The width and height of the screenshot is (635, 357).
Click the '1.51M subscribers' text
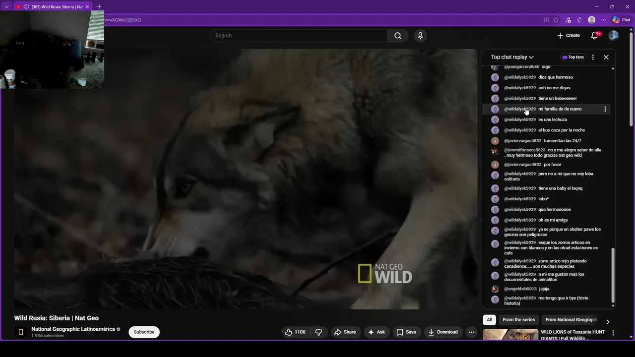coord(48,336)
